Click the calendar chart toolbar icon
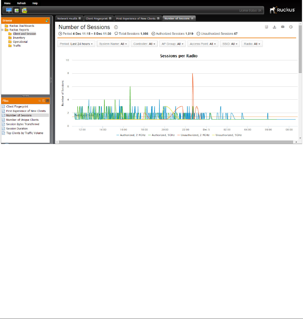Image resolution: width=303 pixels, height=319 pixels. click(24, 10)
